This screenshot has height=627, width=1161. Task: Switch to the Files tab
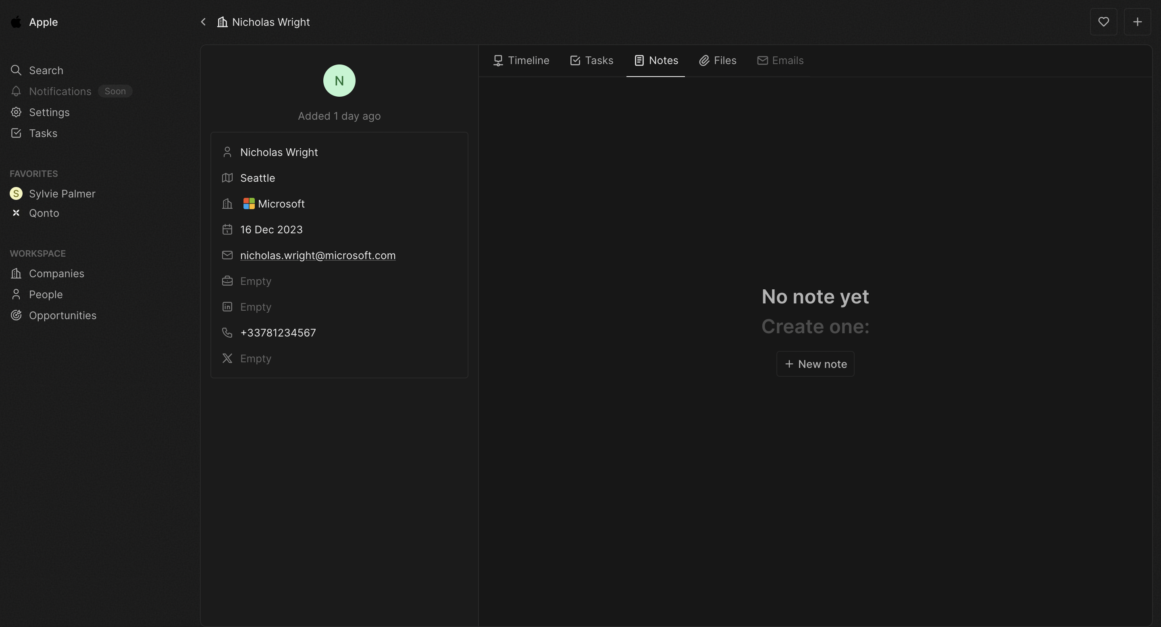pos(718,60)
